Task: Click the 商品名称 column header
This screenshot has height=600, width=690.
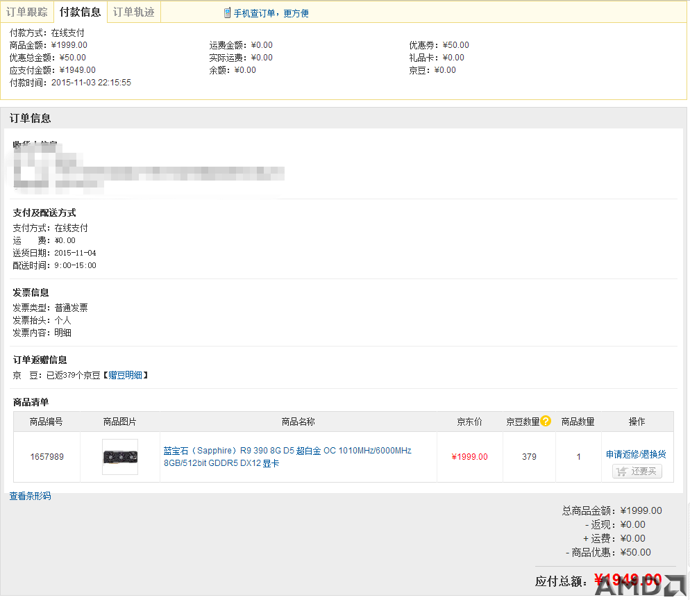Action: coord(298,422)
